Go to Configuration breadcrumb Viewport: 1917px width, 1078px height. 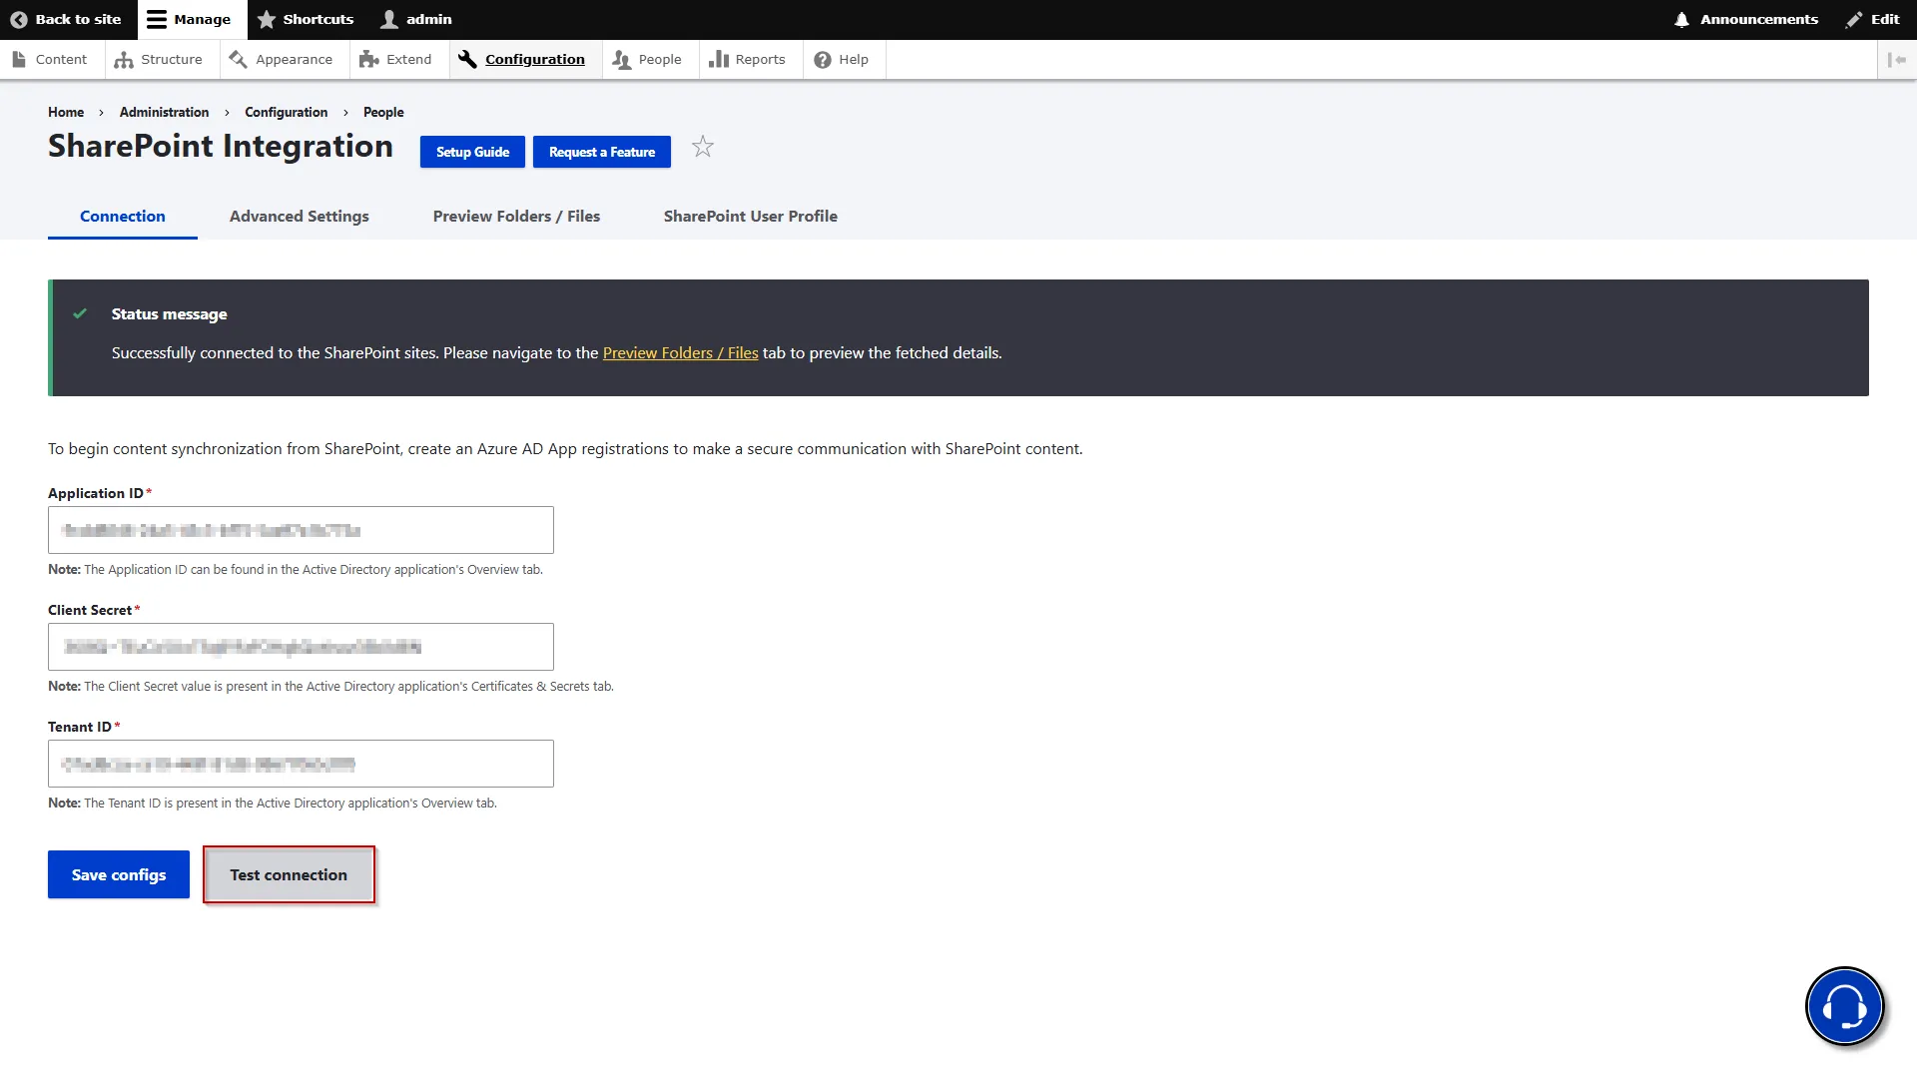(x=286, y=112)
